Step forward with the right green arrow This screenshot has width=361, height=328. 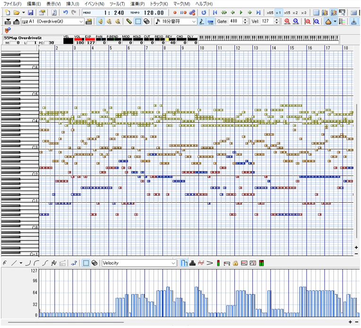click(x=249, y=13)
